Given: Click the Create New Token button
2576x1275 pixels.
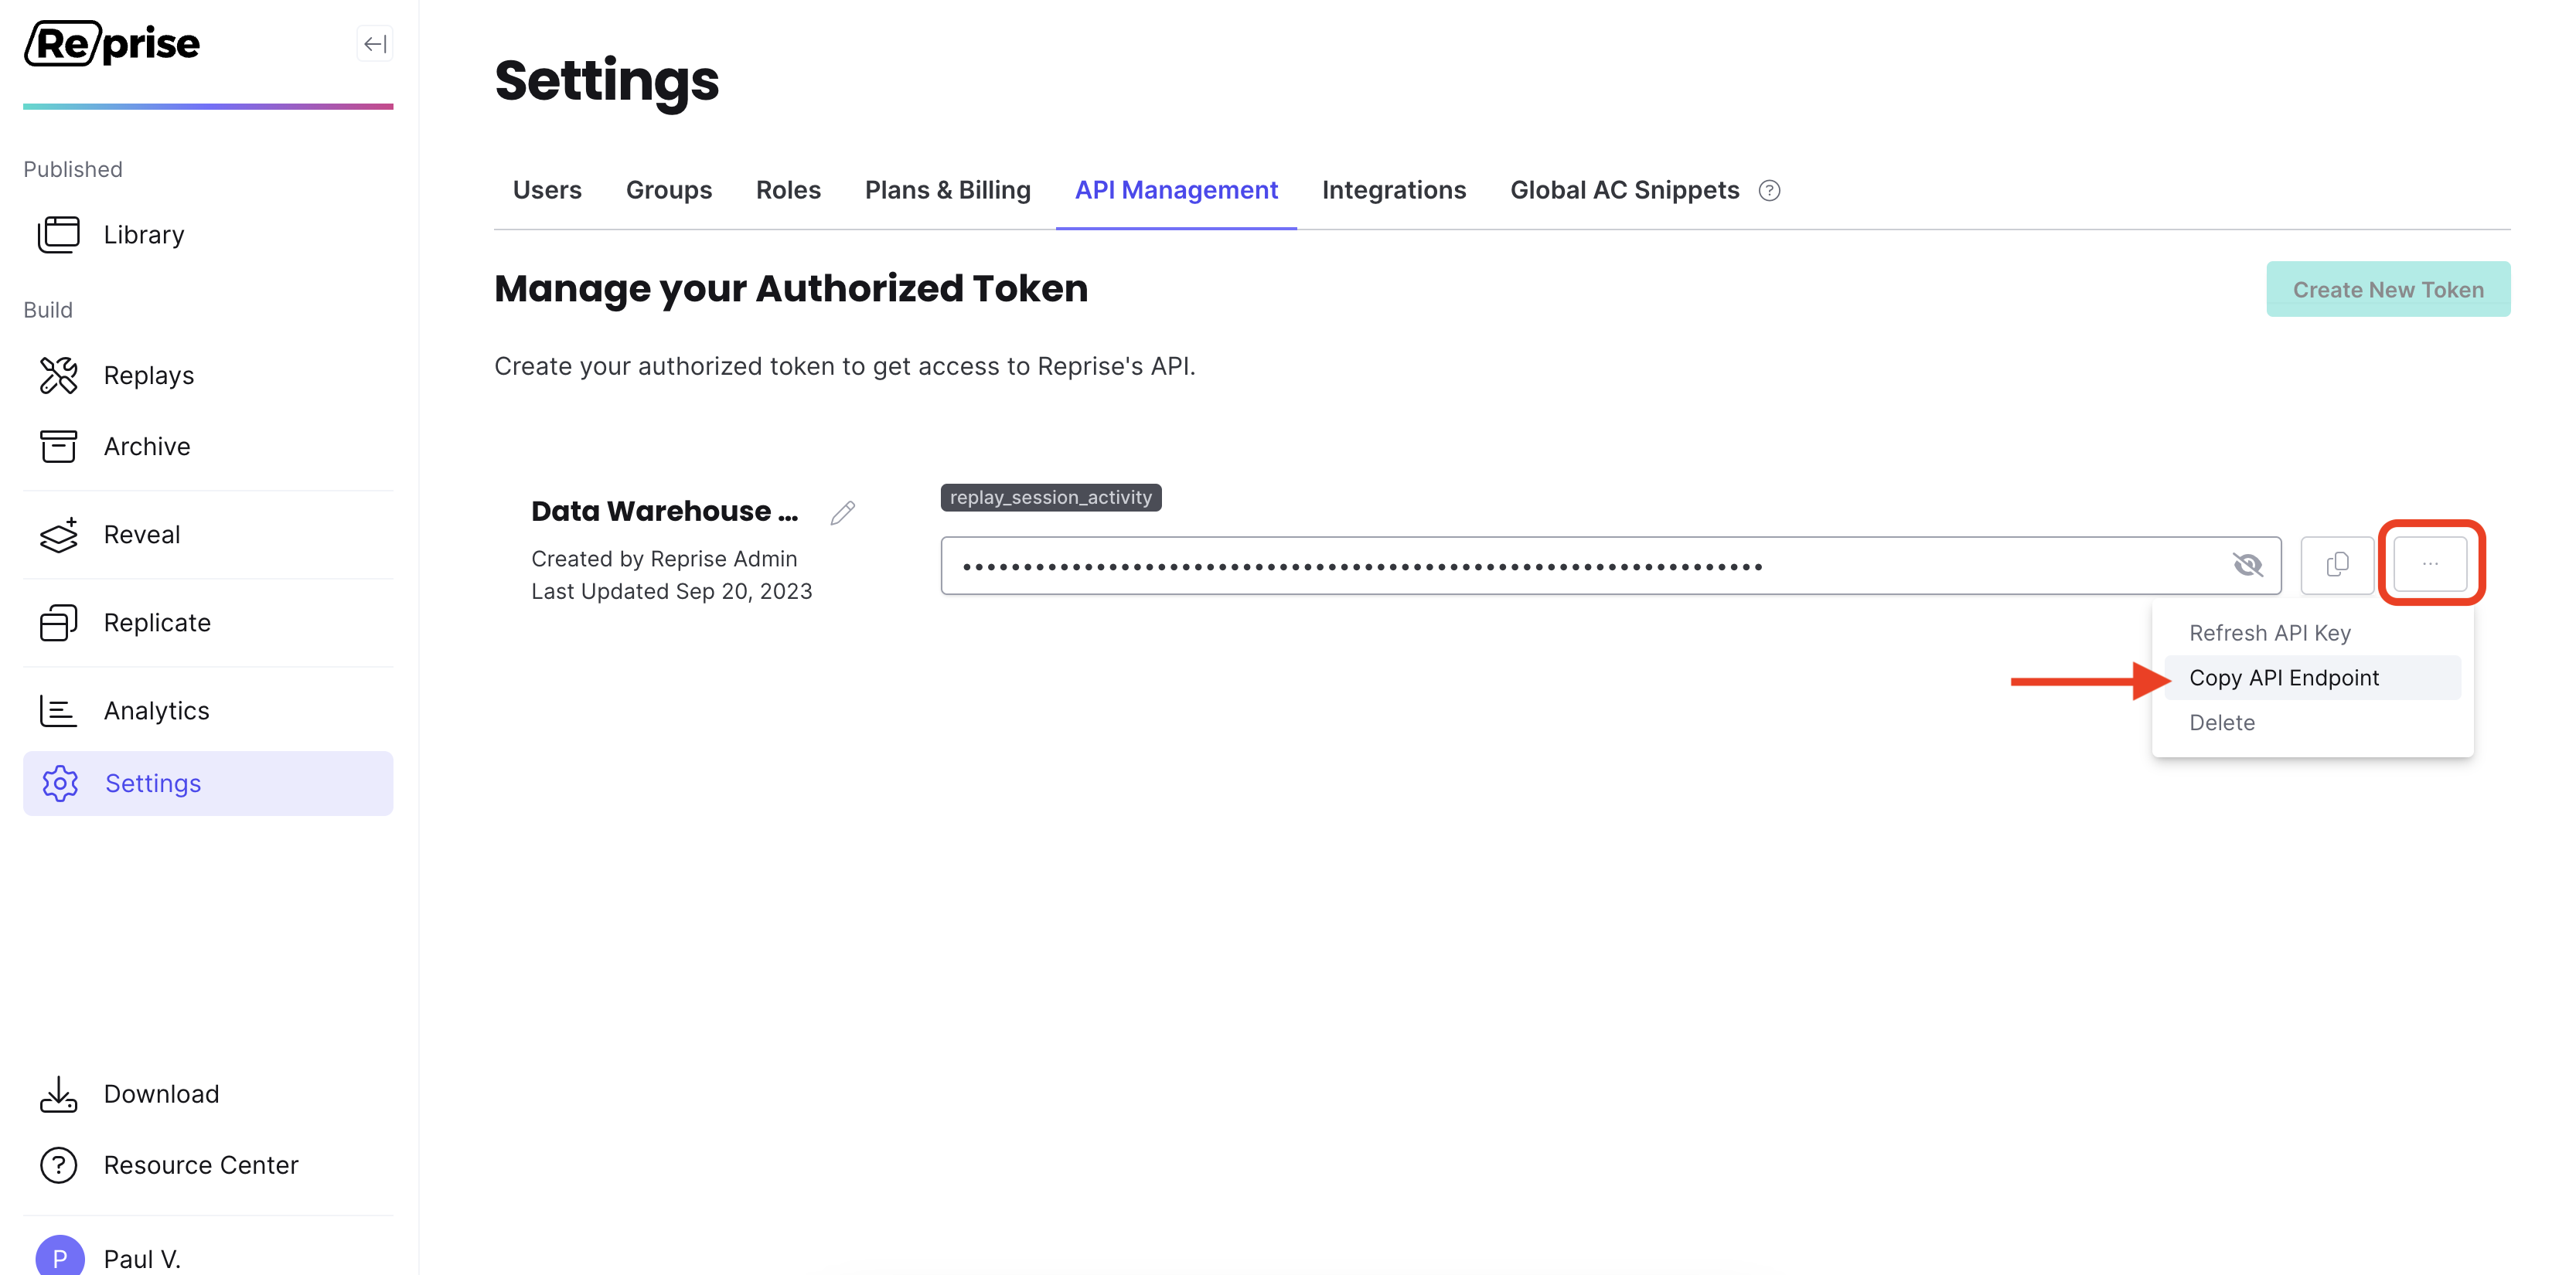Looking at the screenshot, I should (2388, 290).
